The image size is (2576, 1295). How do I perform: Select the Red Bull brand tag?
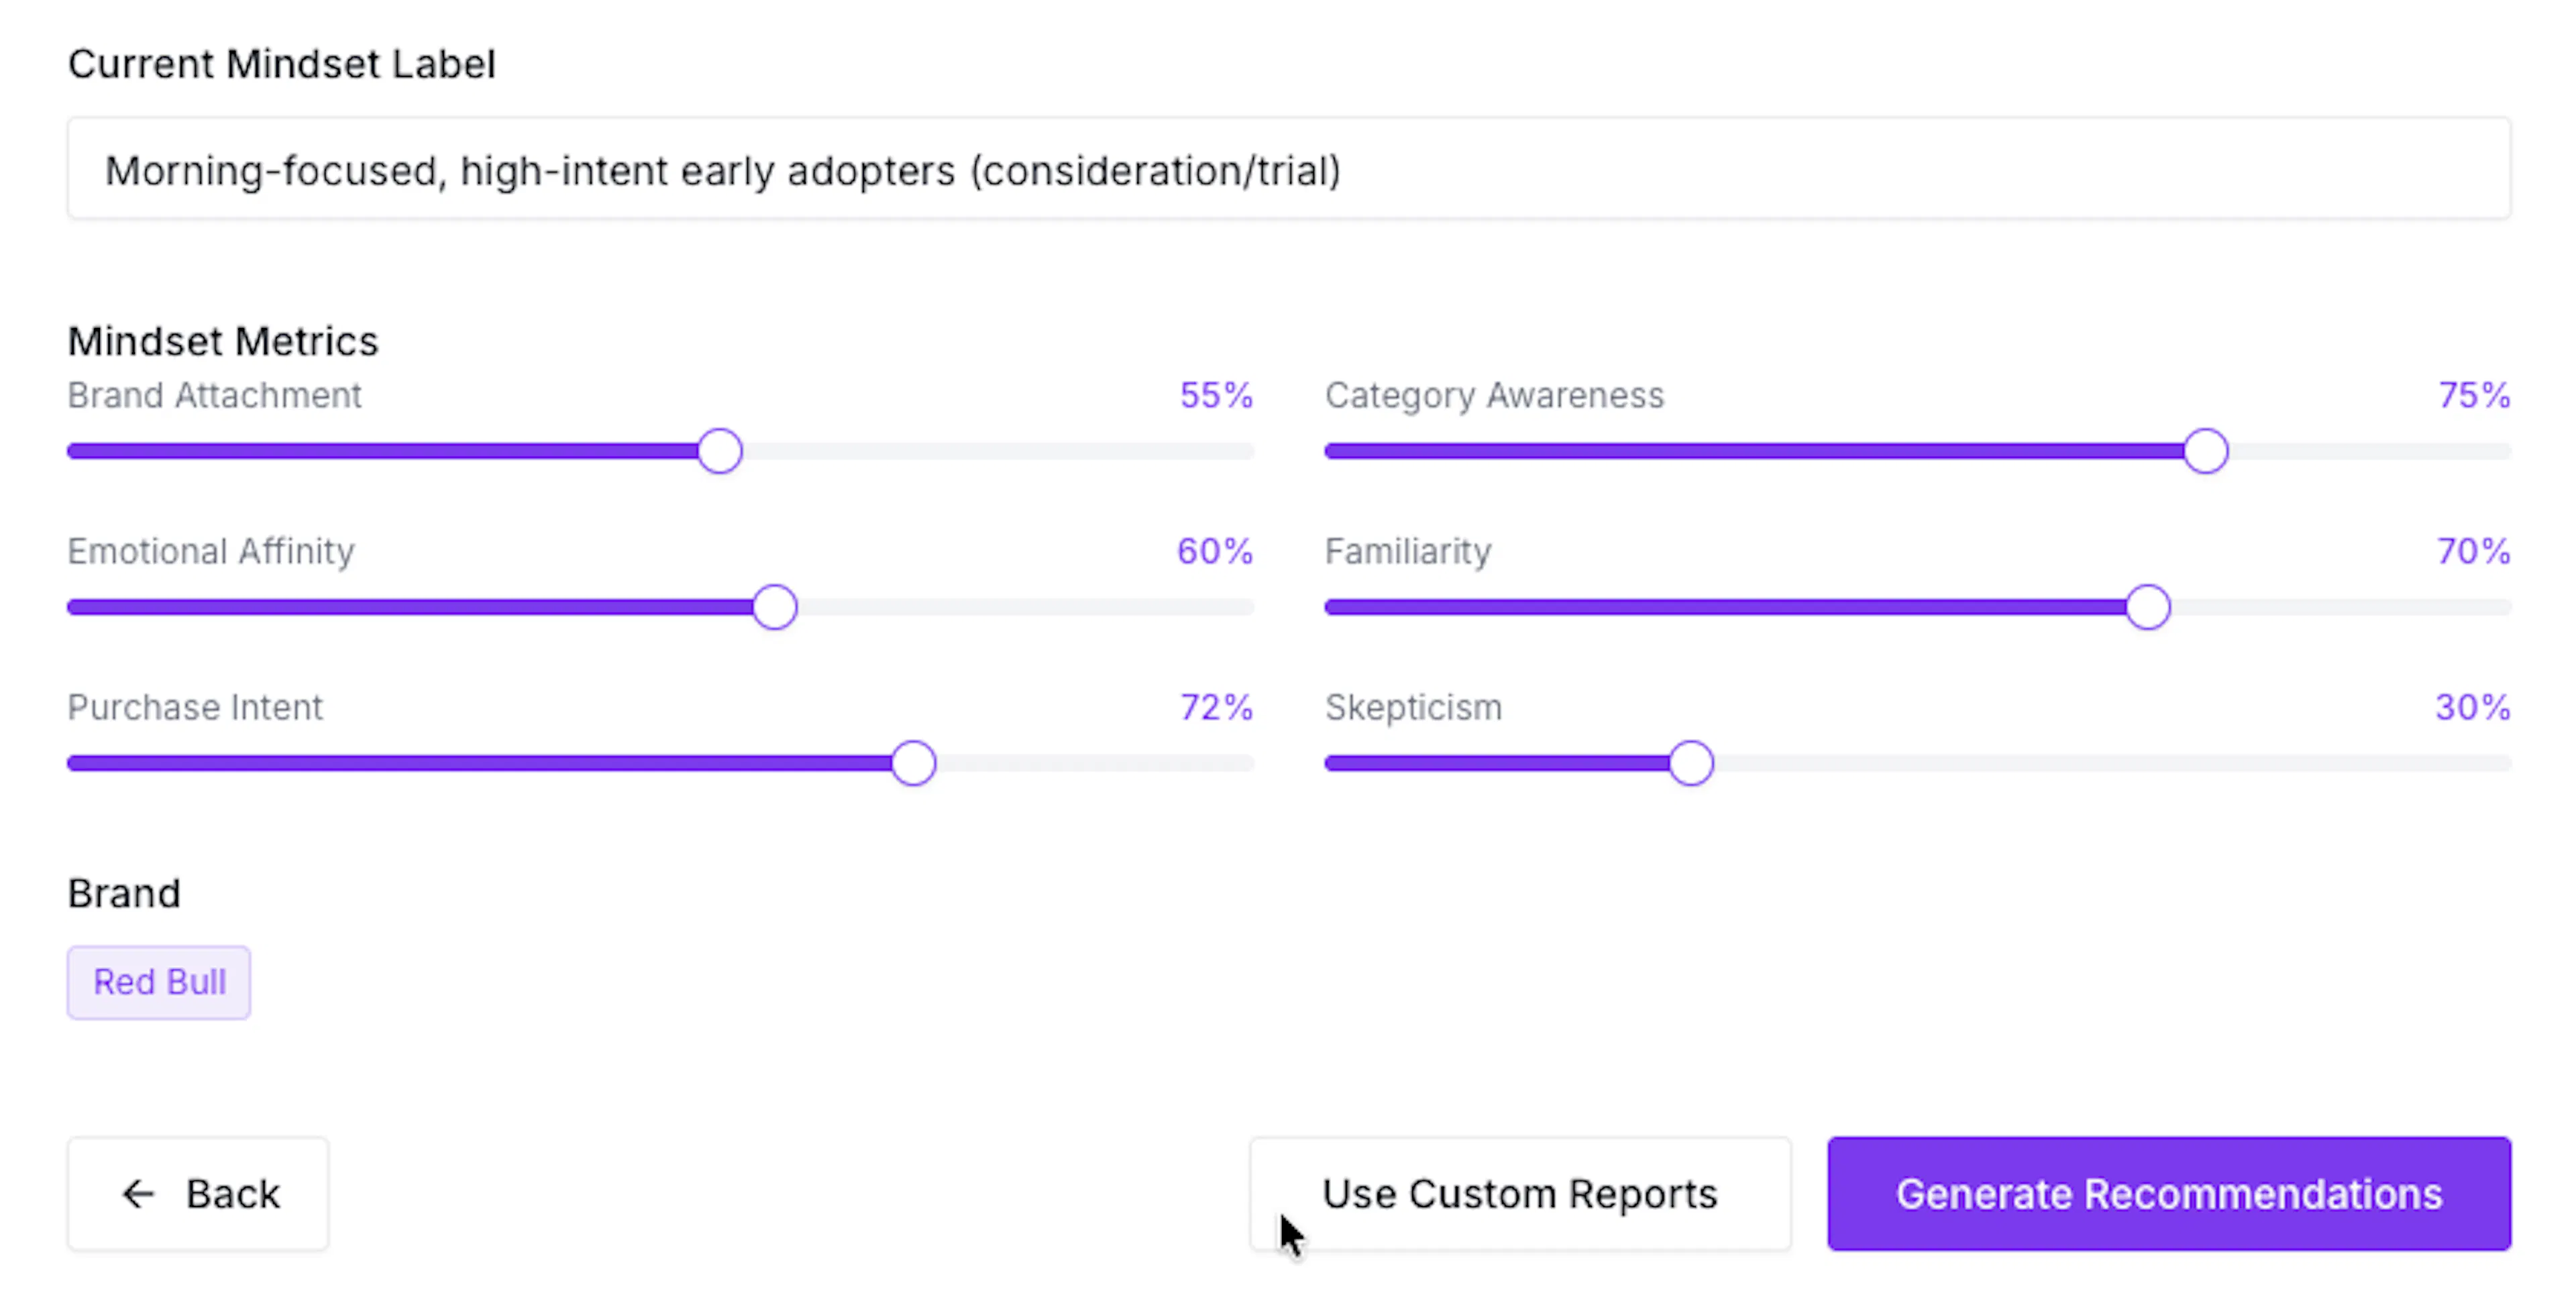159,982
